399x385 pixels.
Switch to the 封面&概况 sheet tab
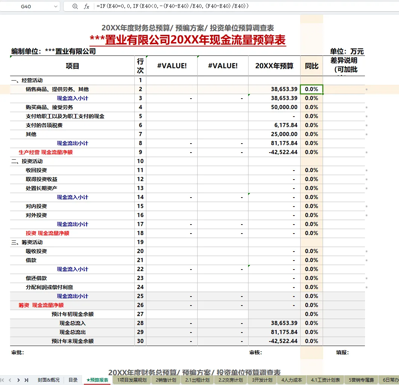pyautogui.click(x=48, y=380)
